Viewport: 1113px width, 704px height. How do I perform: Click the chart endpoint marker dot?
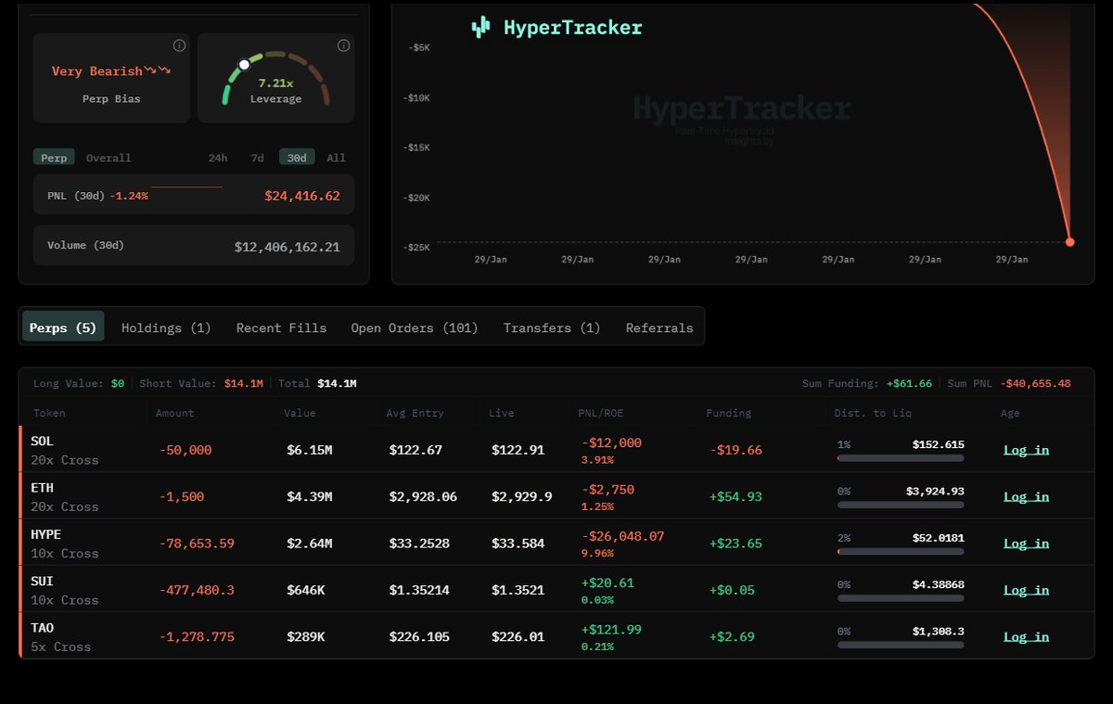(1069, 242)
